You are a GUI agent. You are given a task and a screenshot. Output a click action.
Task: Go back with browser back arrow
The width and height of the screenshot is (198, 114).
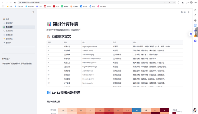(x=3, y=2)
